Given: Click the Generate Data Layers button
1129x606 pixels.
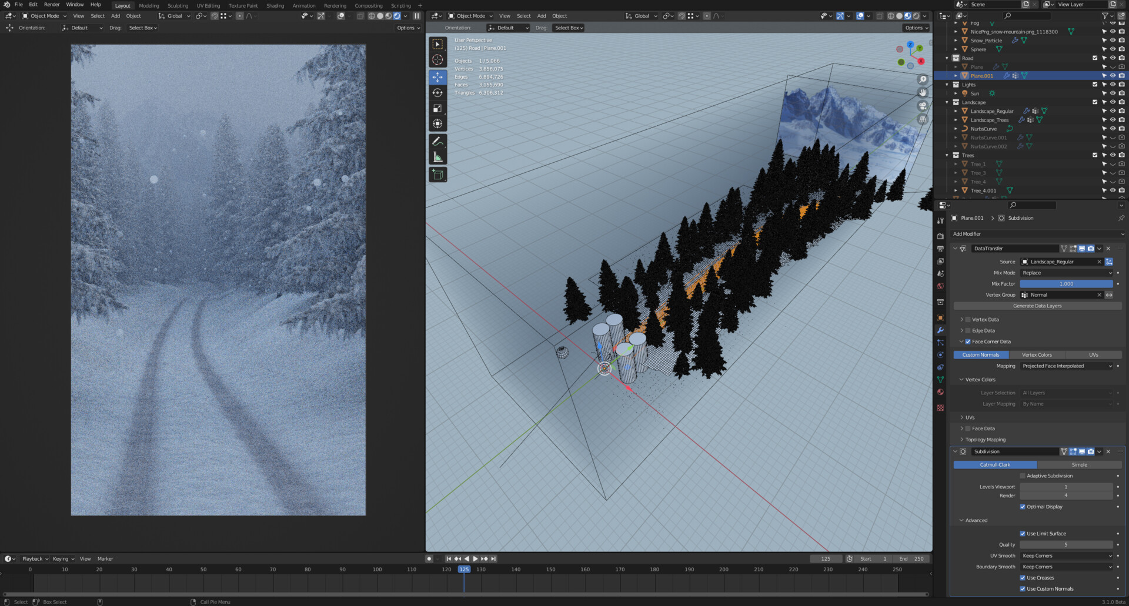Looking at the screenshot, I should click(1037, 306).
